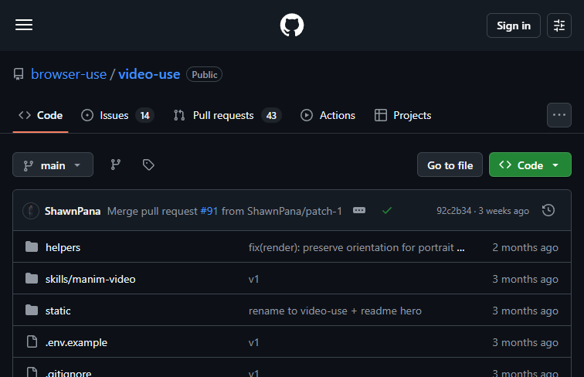This screenshot has width=584, height=377.
Task: Open pull request #91 link
Action: pyautogui.click(x=209, y=211)
